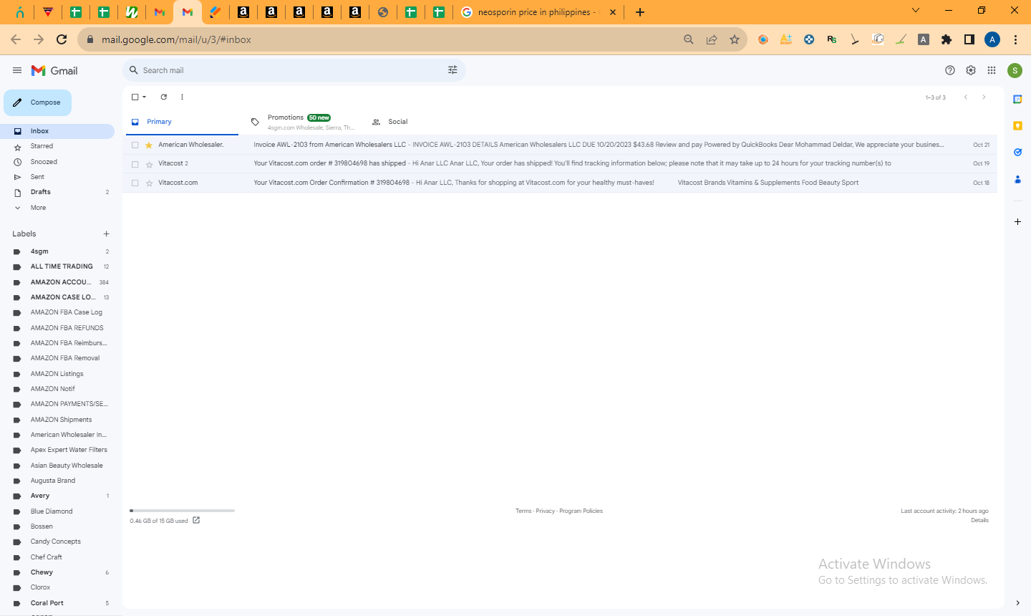The height and width of the screenshot is (616, 1031).
Task: Unstar the American Wholesaler invoice email
Action: point(149,145)
